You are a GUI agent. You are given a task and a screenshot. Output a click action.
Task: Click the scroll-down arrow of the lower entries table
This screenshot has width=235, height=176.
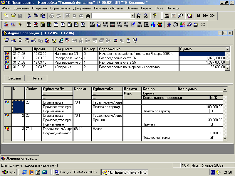point(225,139)
